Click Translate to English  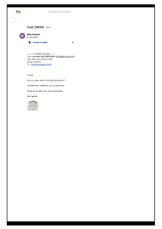(x=40, y=42)
